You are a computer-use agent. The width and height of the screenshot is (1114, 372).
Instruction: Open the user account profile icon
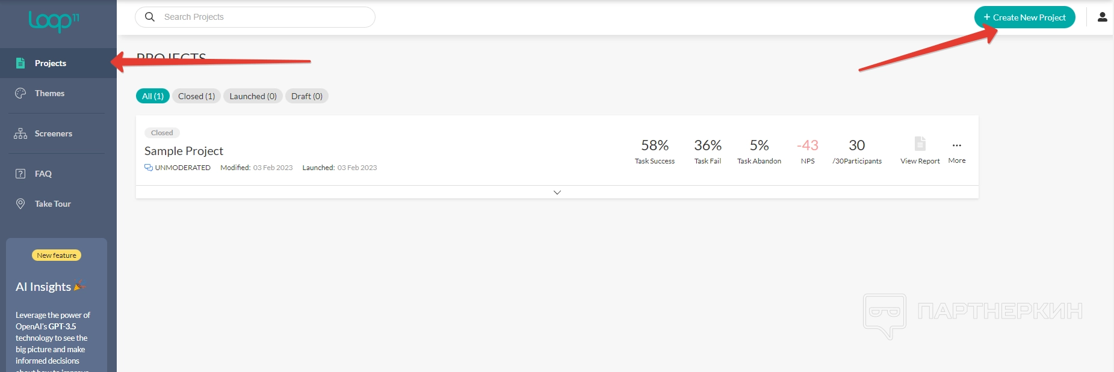[x=1102, y=17]
